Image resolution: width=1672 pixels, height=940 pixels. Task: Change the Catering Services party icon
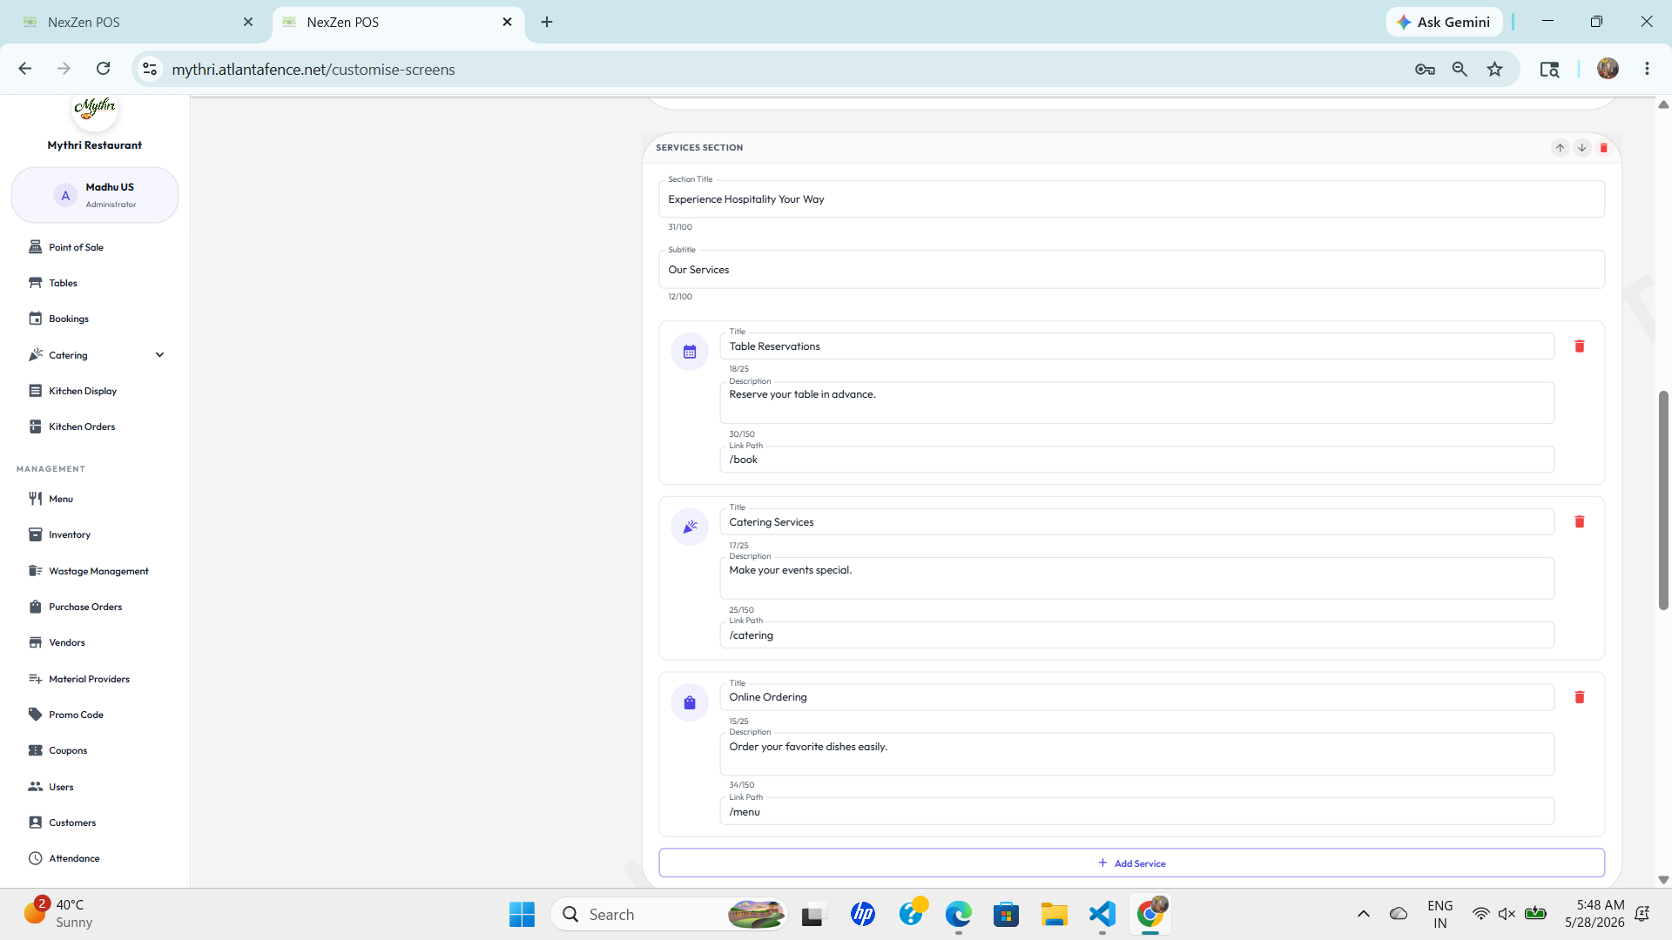point(690,527)
